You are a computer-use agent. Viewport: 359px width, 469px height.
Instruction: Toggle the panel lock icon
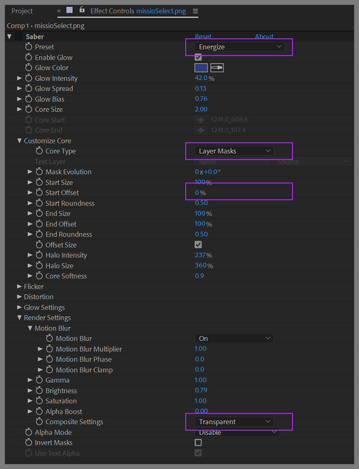point(82,10)
